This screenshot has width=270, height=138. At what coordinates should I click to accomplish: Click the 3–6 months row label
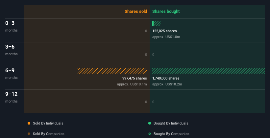[12, 50]
